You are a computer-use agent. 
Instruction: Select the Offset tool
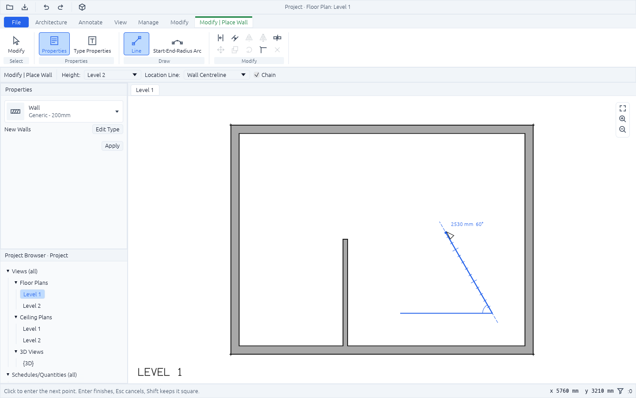coord(235,38)
